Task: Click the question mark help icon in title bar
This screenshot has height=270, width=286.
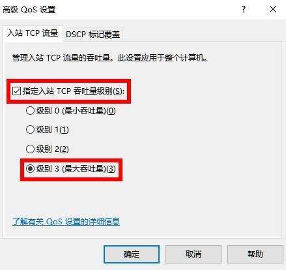Action: tap(244, 9)
